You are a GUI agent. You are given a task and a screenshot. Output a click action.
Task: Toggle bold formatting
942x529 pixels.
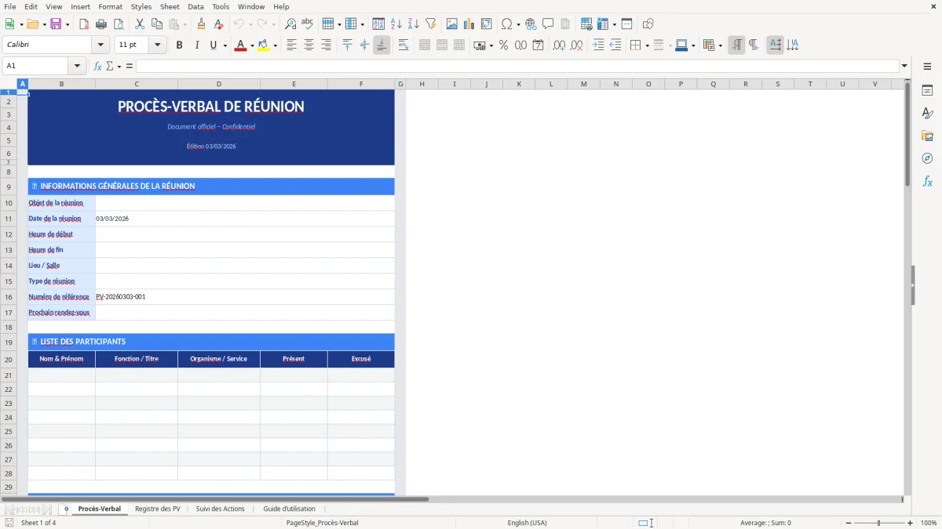coord(179,45)
